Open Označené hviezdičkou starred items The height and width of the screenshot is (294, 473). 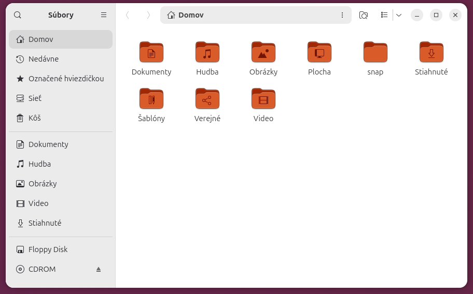pyautogui.click(x=61, y=79)
